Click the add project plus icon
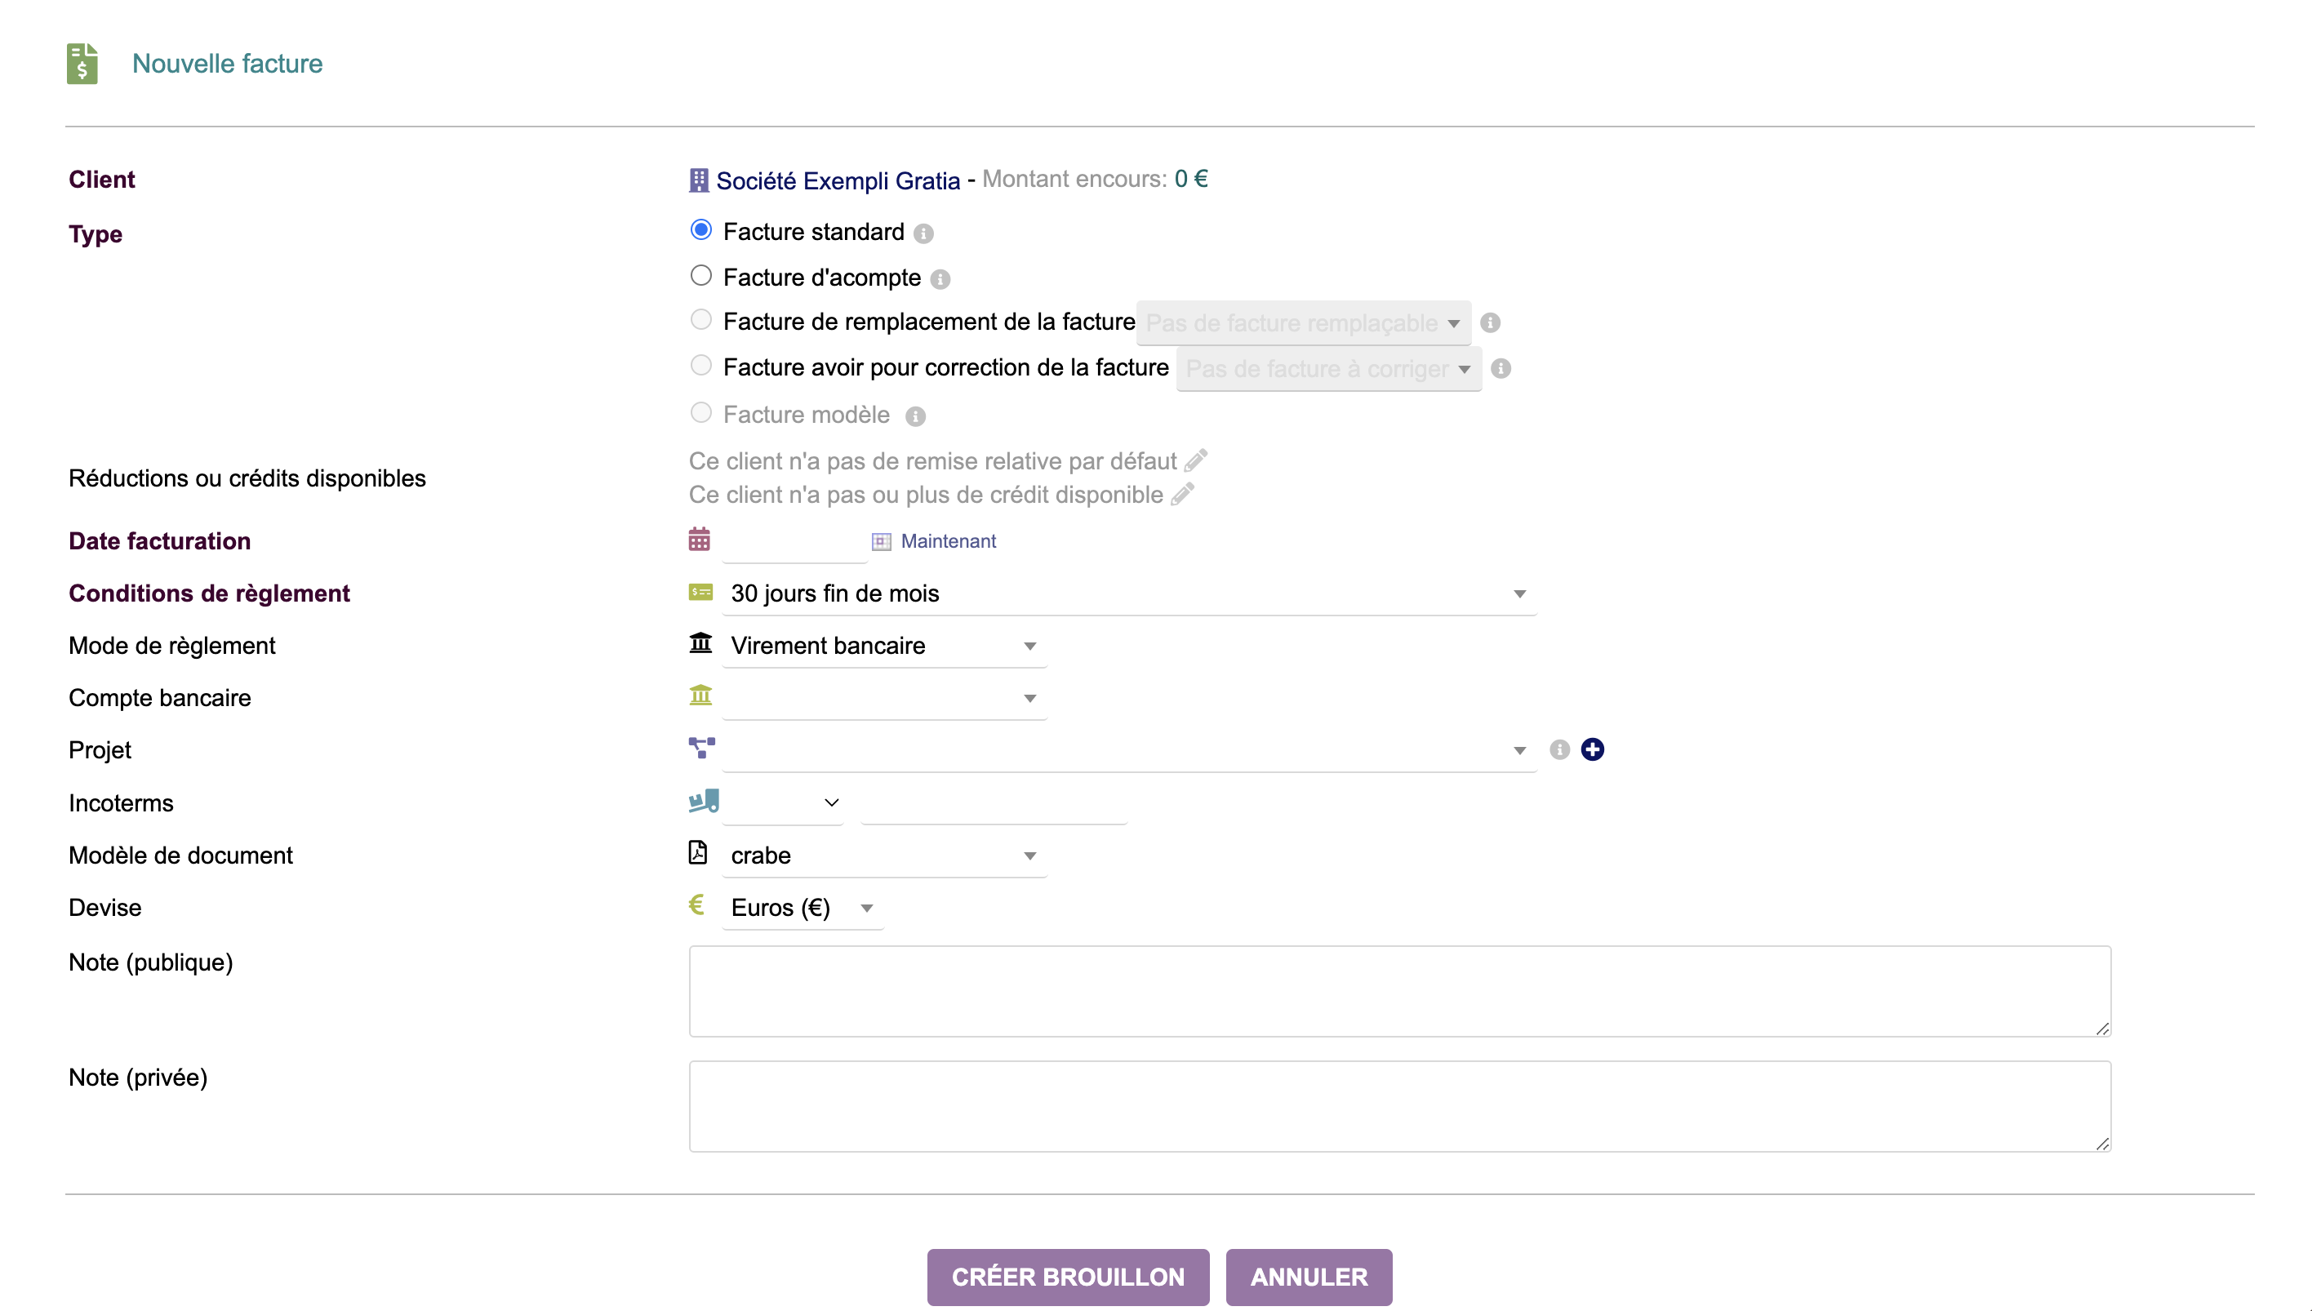2312x1311 pixels. click(1592, 749)
